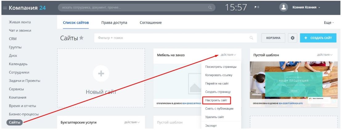Open Компания in sidebar
This screenshot has width=342, height=130.
(x=18, y=97)
